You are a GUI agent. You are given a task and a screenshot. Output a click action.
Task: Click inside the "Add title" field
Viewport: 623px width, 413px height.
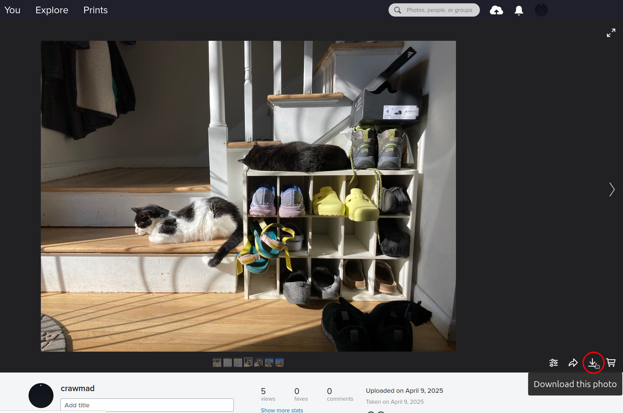tap(147, 405)
